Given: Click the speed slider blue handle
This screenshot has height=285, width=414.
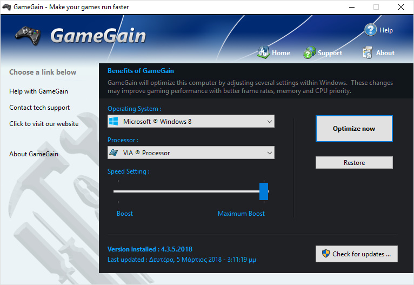Looking at the screenshot, I should pyautogui.click(x=264, y=191).
